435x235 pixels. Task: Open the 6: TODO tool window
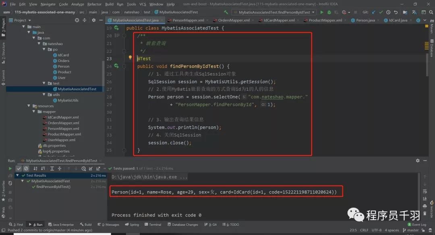[230, 225]
